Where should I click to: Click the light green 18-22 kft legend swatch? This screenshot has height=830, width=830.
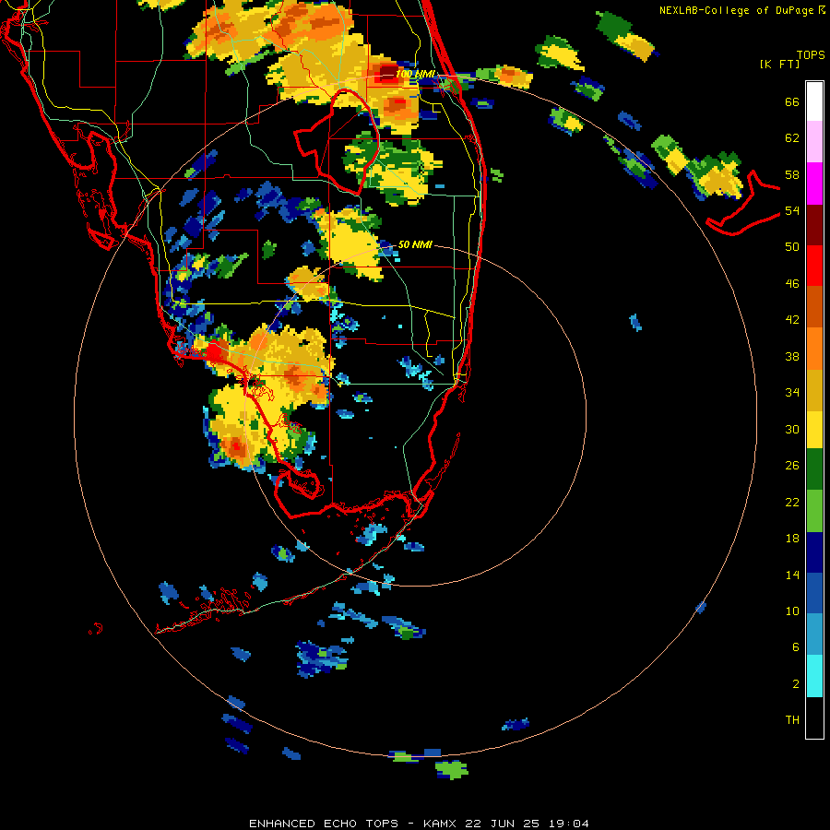coord(814,511)
